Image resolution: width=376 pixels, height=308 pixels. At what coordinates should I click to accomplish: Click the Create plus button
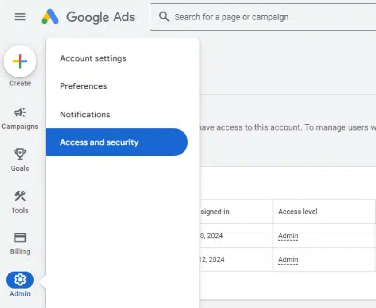pos(19,62)
